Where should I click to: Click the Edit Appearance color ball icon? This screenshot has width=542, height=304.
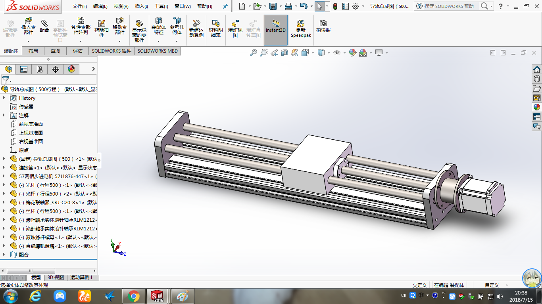[x=352, y=53]
